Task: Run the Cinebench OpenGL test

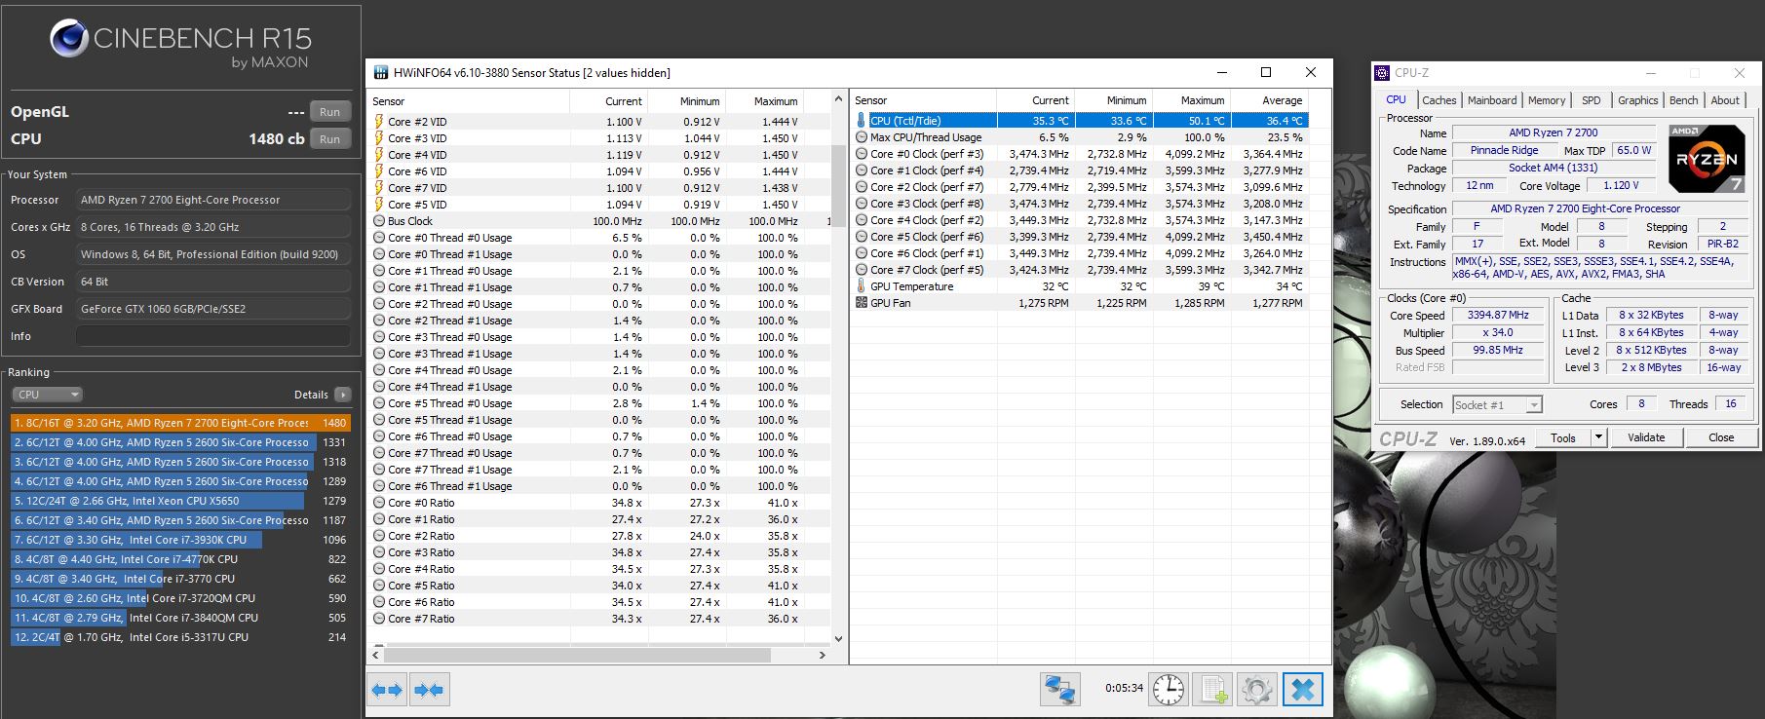Action: pyautogui.click(x=330, y=112)
